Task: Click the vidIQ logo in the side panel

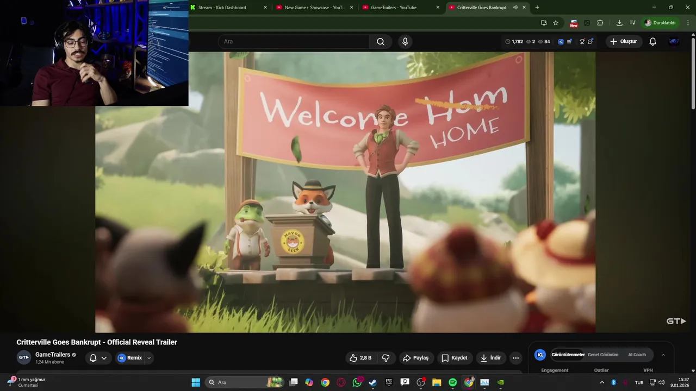Action: tap(540, 355)
